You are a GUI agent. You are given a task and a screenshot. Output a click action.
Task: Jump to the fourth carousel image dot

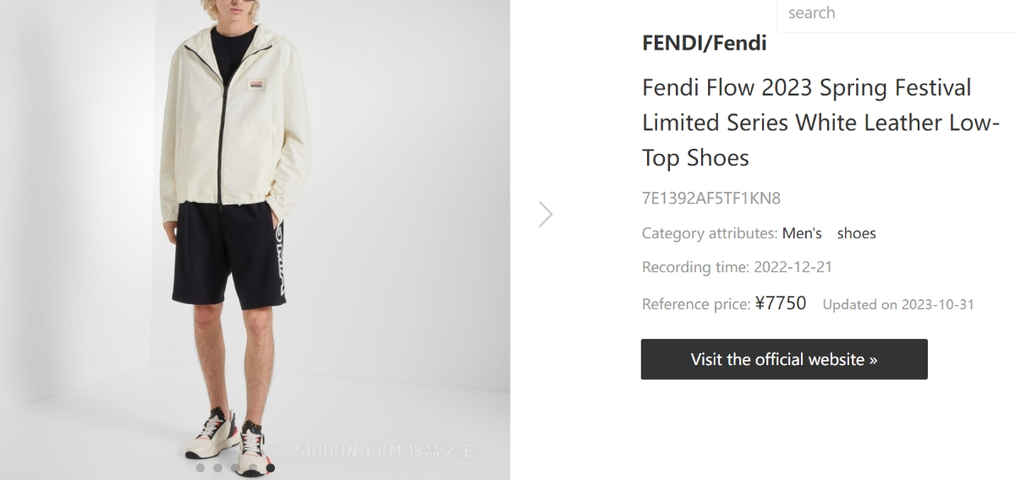click(x=253, y=467)
